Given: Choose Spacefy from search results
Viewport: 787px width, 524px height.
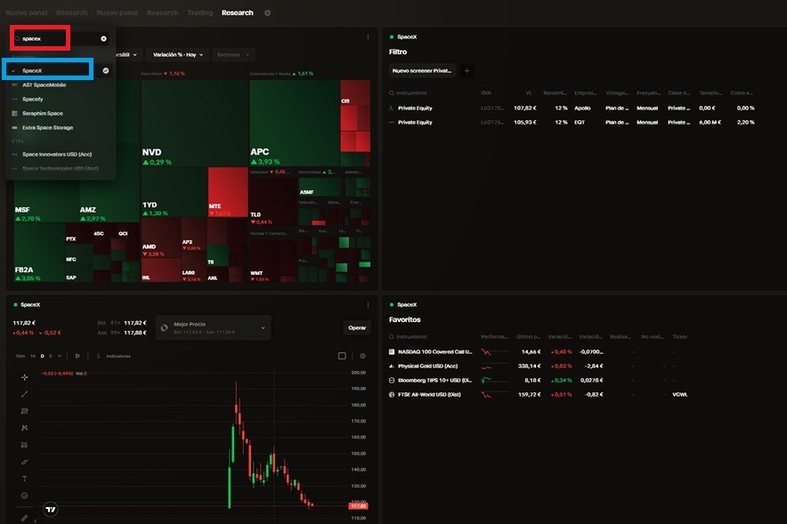Looking at the screenshot, I should [x=61, y=100].
